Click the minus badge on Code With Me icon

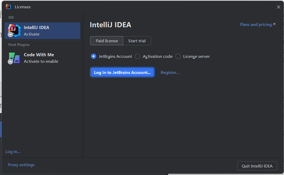(x=10, y=62)
